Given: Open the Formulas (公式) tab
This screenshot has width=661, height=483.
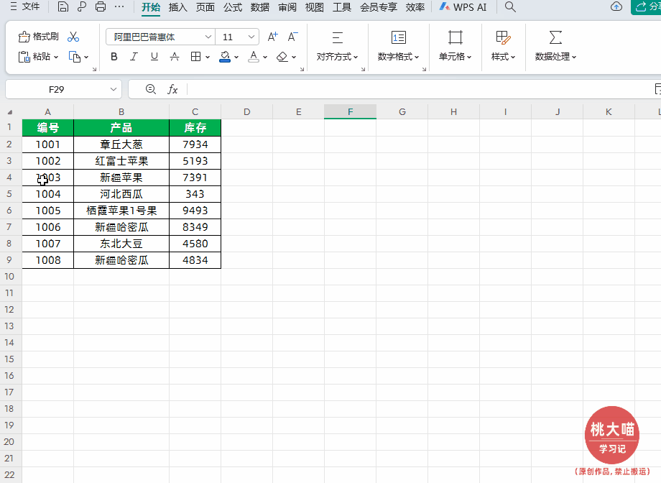Looking at the screenshot, I should click(233, 7).
